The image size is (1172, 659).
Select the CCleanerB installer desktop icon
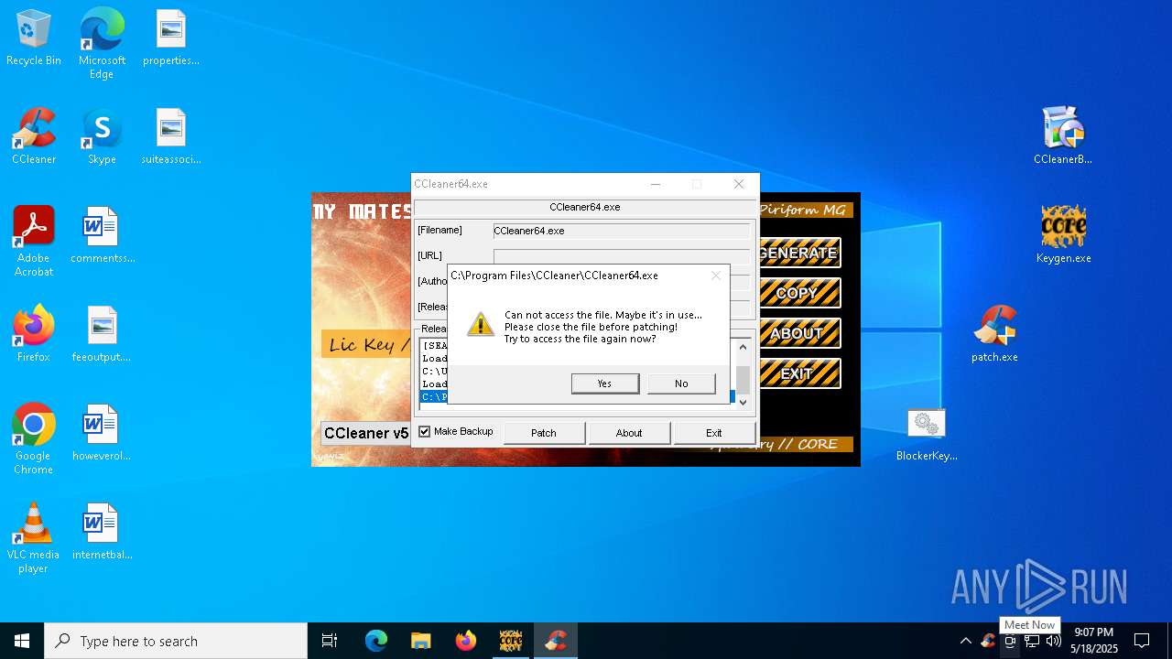pos(1063,137)
